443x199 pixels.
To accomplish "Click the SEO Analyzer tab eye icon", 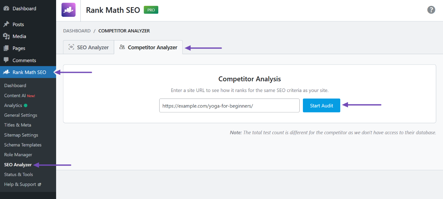I will tap(71, 47).
